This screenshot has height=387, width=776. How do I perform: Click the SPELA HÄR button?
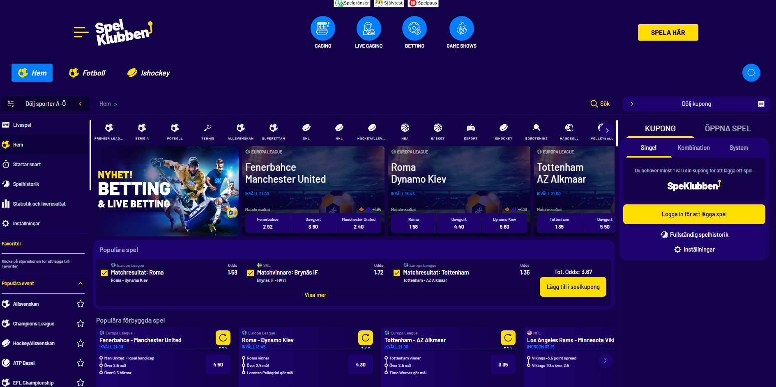pos(668,32)
